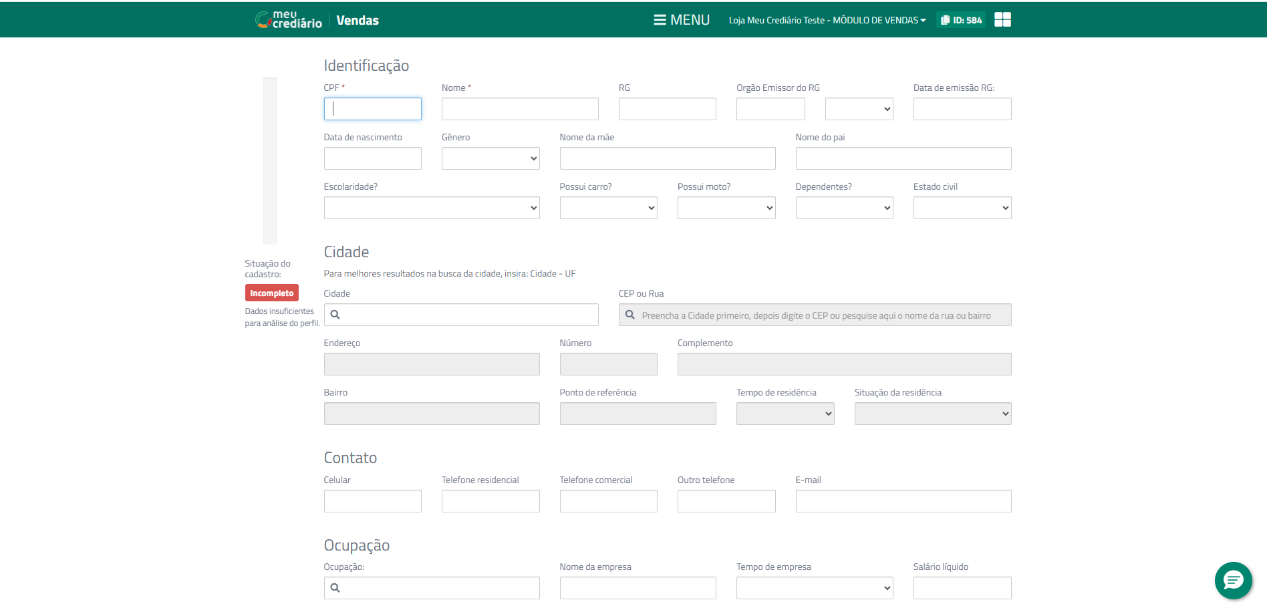Open the Dependentes dropdown
1267x614 pixels.
[844, 208]
